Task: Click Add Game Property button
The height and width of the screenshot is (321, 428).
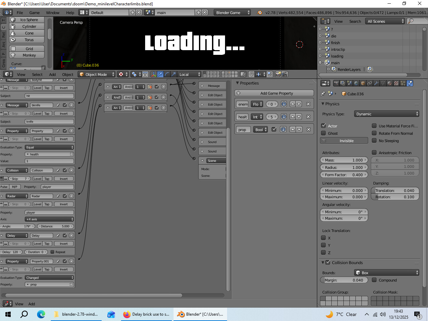Action: 274,93
